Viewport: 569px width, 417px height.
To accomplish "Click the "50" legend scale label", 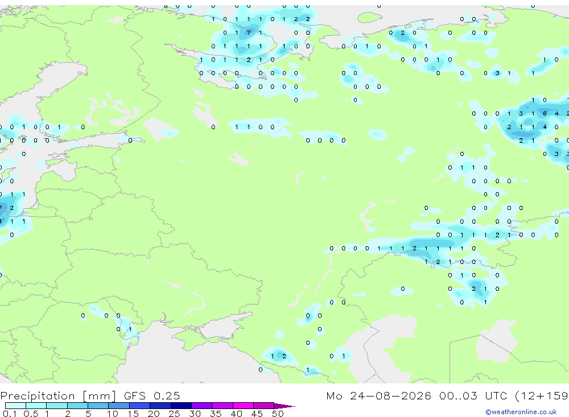I will click(x=278, y=414).
